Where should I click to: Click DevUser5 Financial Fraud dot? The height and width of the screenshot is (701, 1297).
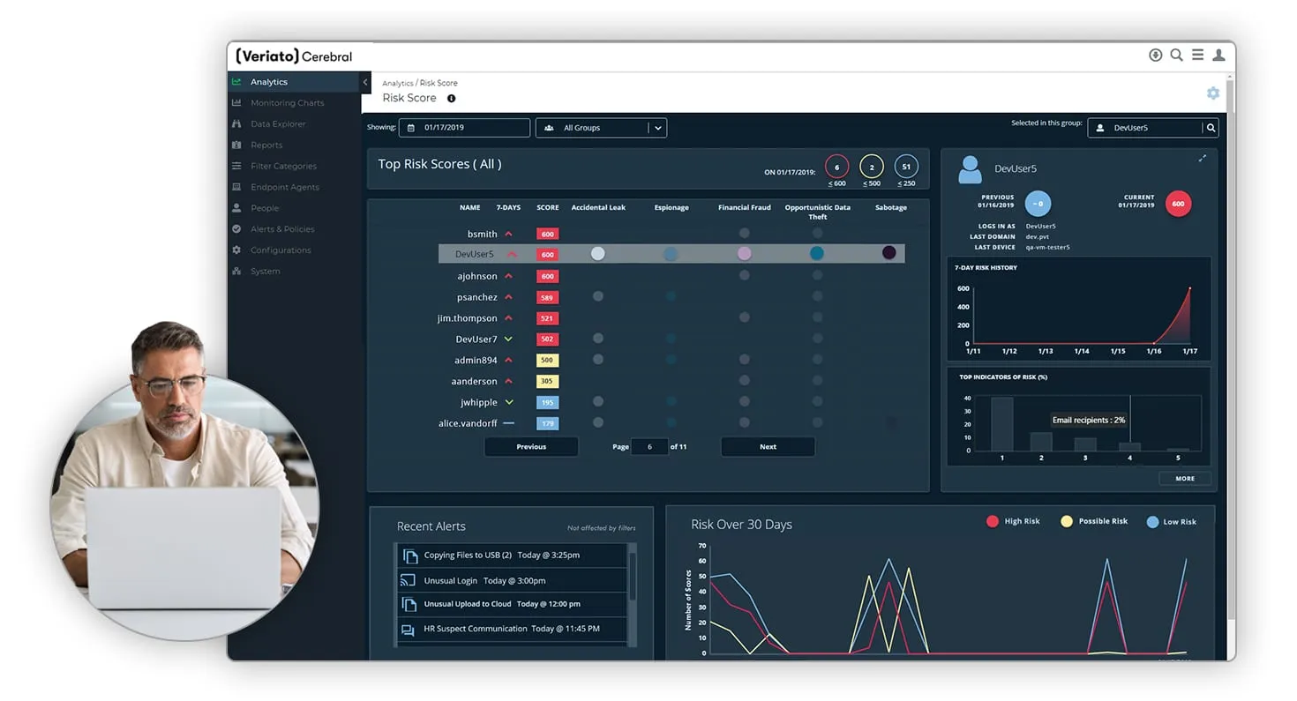(x=745, y=254)
